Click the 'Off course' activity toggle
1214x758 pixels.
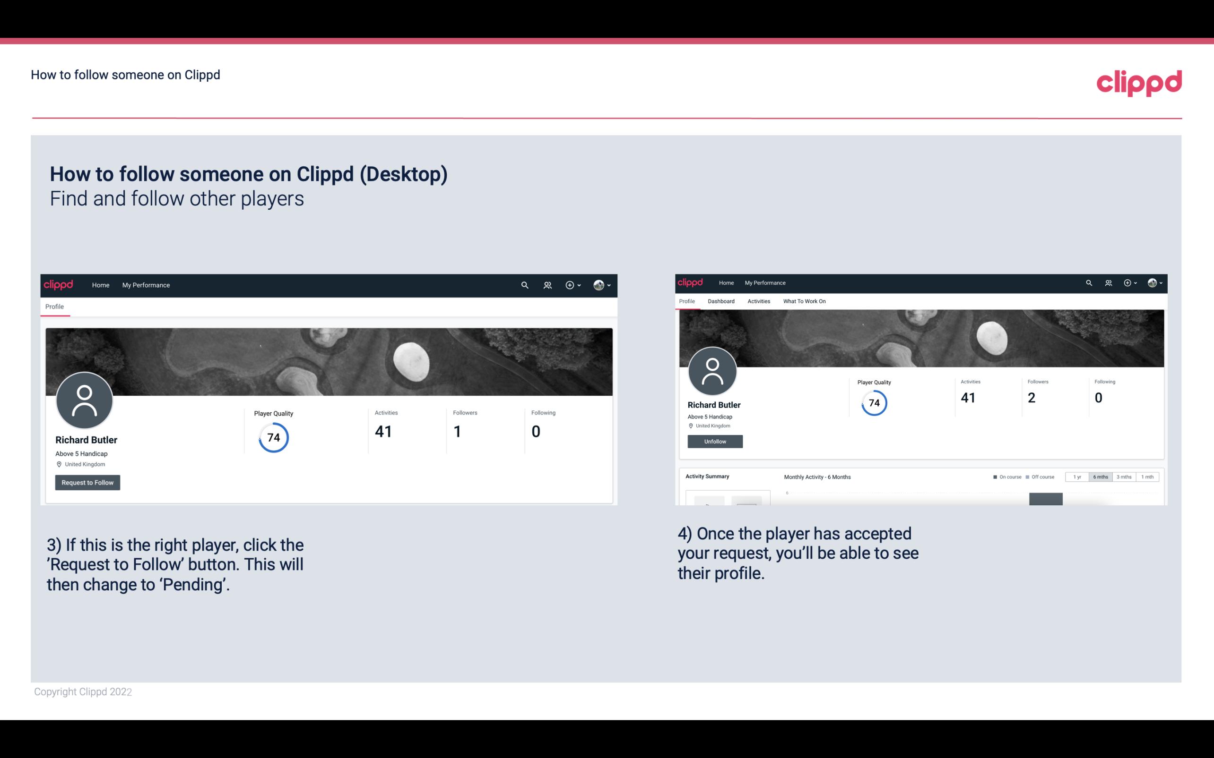[x=1041, y=477]
